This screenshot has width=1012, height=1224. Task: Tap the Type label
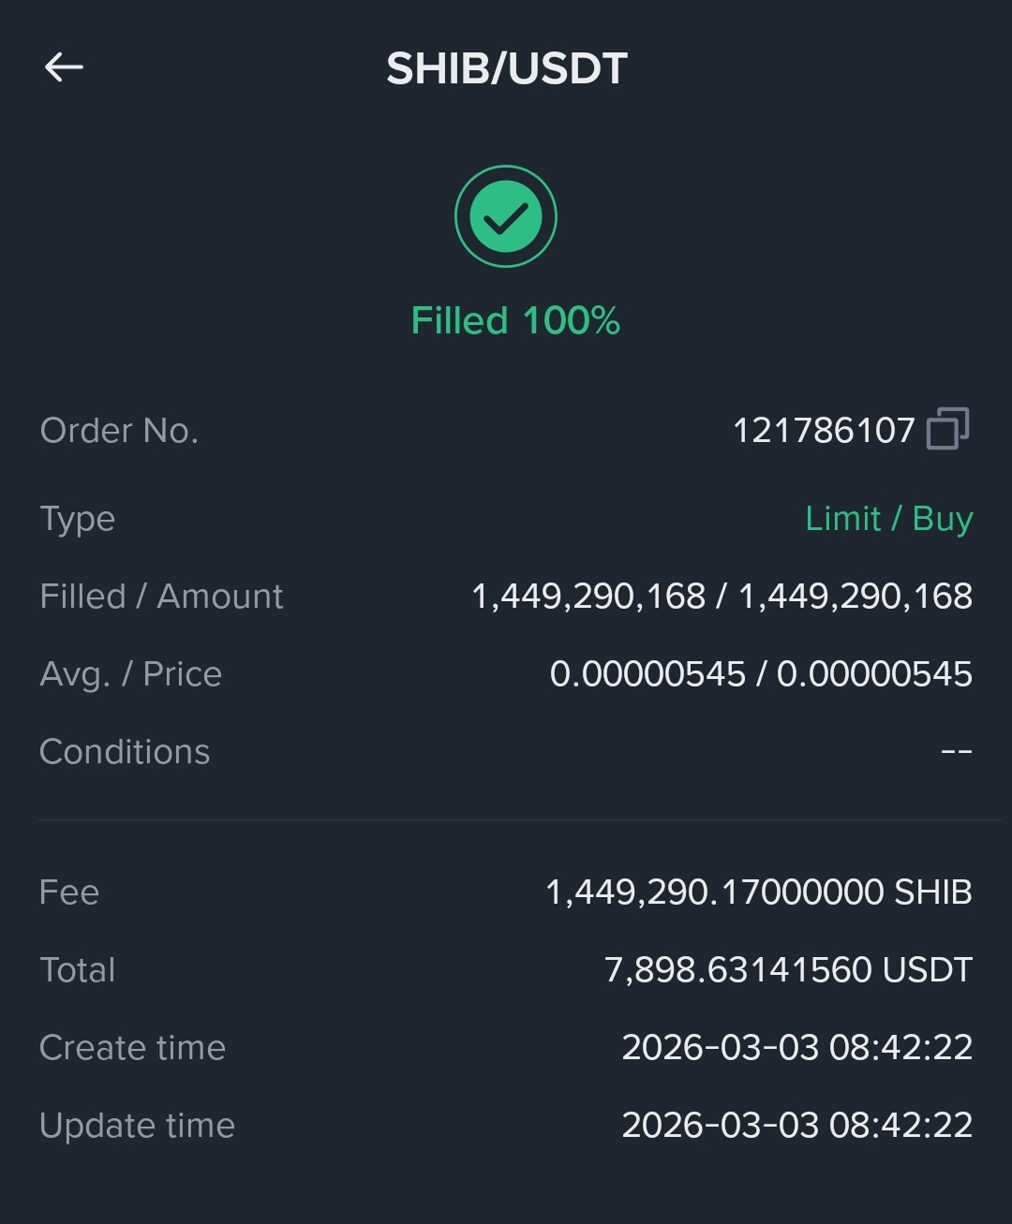78,519
